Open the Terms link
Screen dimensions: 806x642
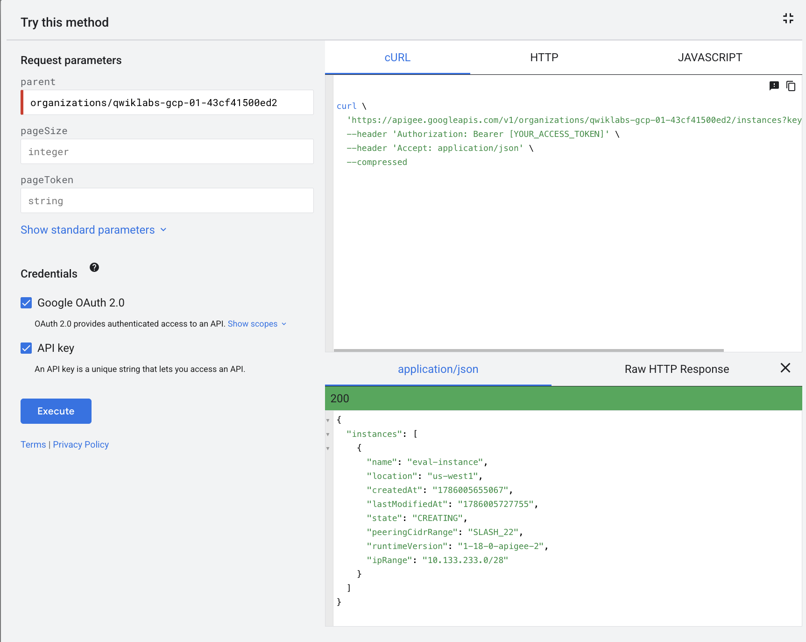pyautogui.click(x=33, y=444)
